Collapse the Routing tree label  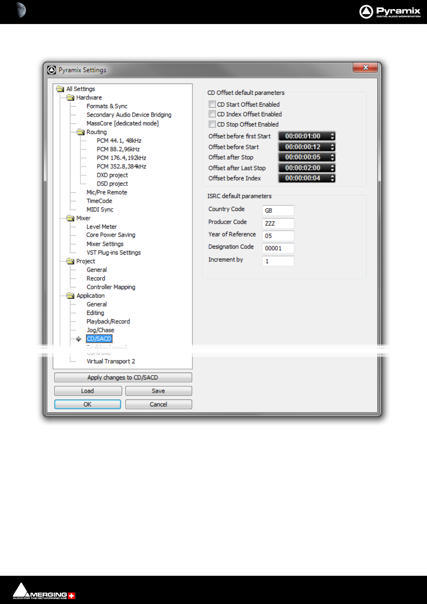point(97,132)
